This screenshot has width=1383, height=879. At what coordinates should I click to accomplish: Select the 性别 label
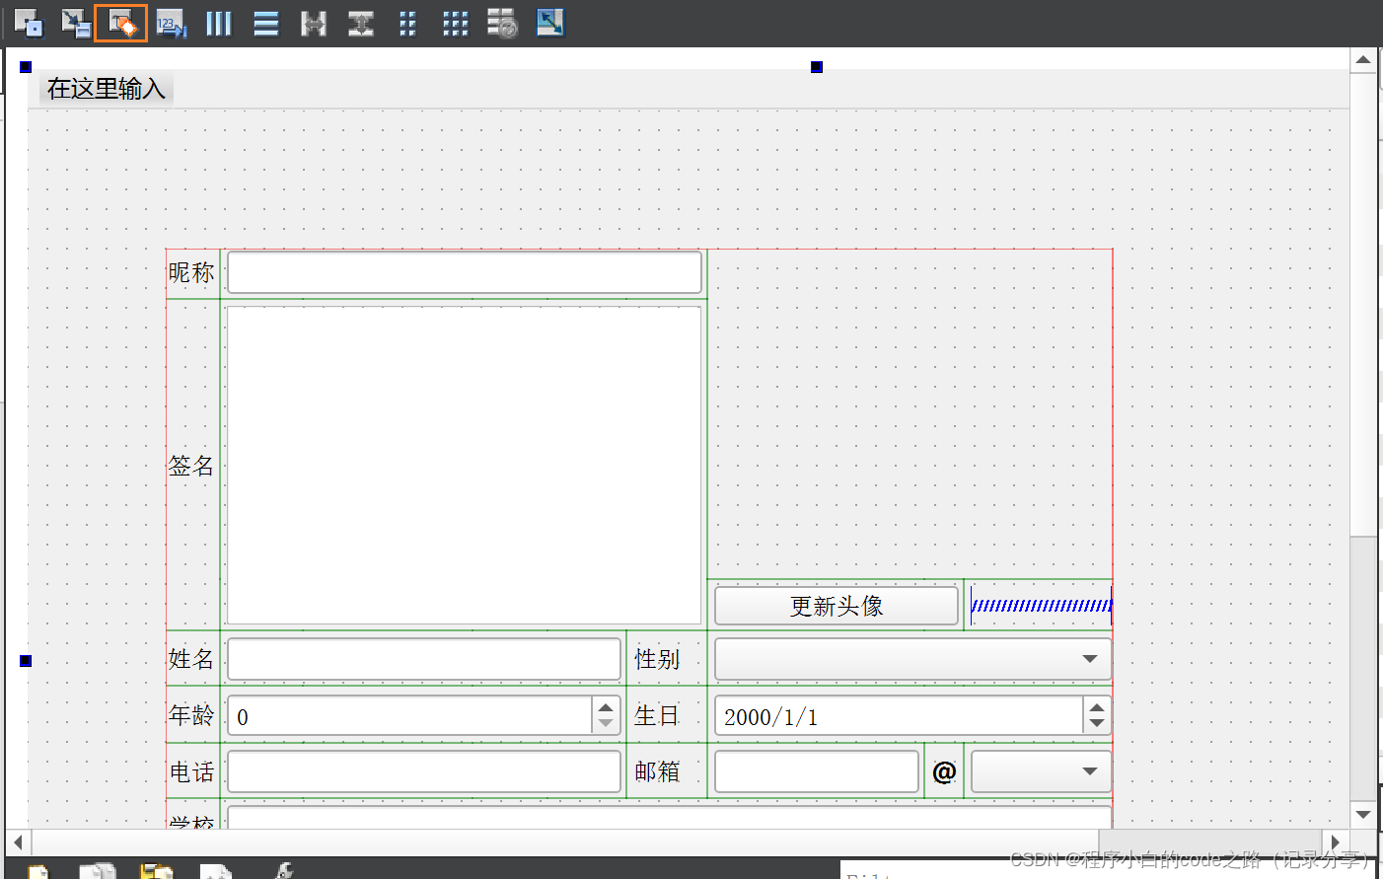657,659
